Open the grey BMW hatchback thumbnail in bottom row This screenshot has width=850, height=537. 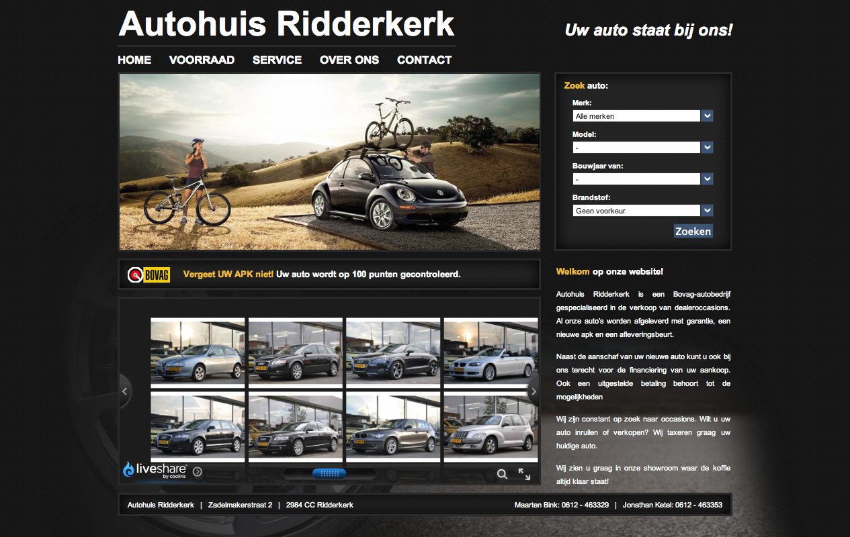click(x=393, y=428)
